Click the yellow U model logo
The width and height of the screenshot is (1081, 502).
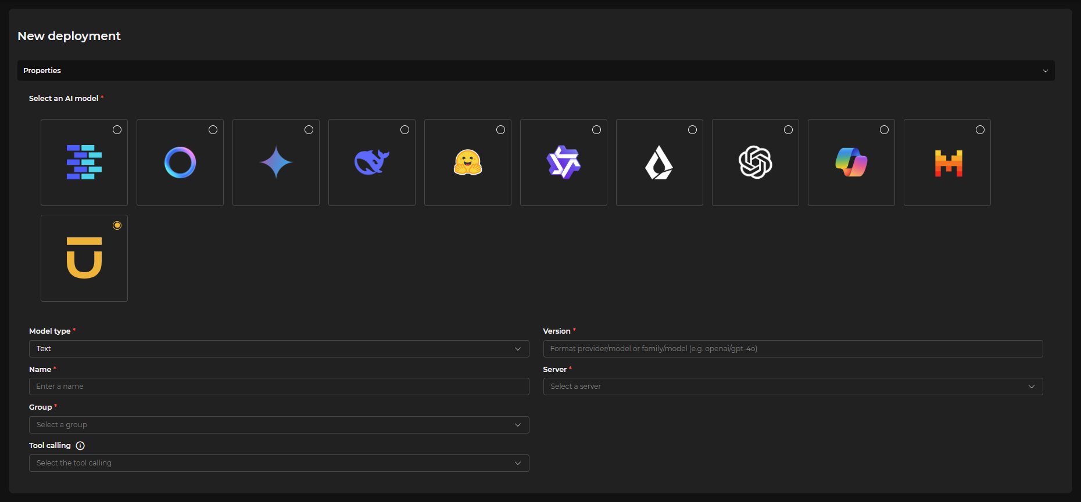[84, 258]
